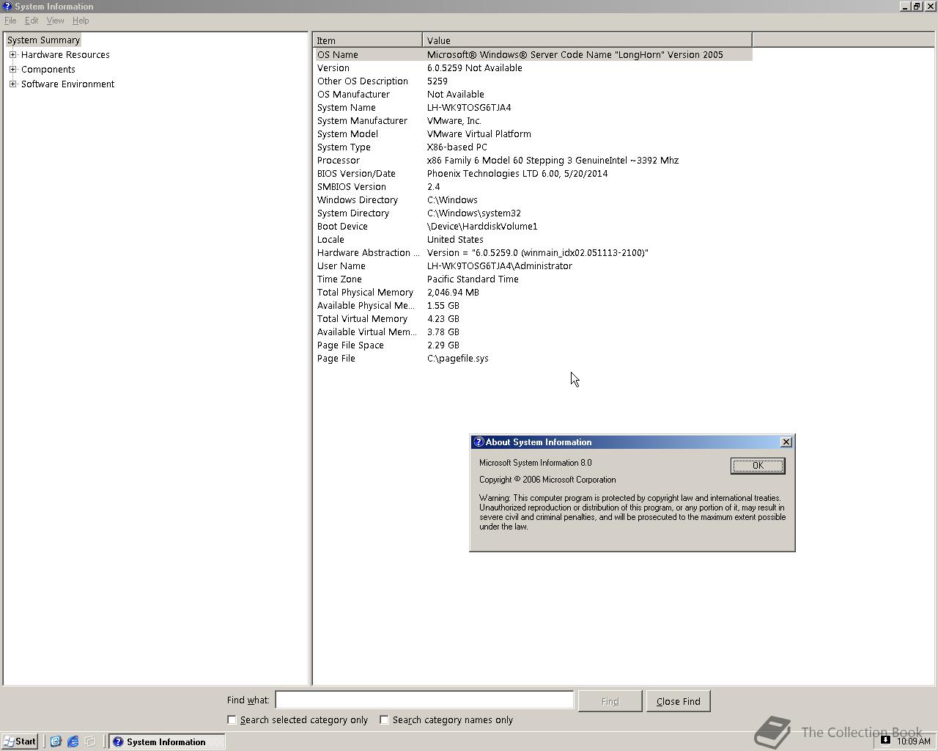
Task: Select the Hardware Abstraction Layer row
Action: click(x=533, y=252)
